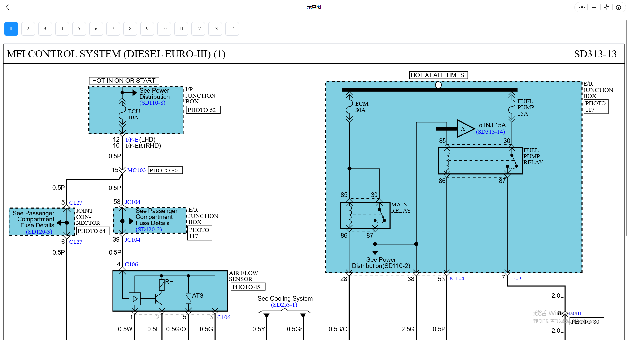Open the JC104 link at pin 39

click(x=132, y=240)
